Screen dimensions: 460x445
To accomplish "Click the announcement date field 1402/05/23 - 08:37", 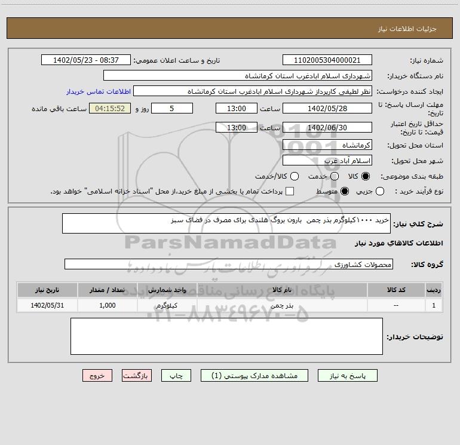I will pos(86,60).
